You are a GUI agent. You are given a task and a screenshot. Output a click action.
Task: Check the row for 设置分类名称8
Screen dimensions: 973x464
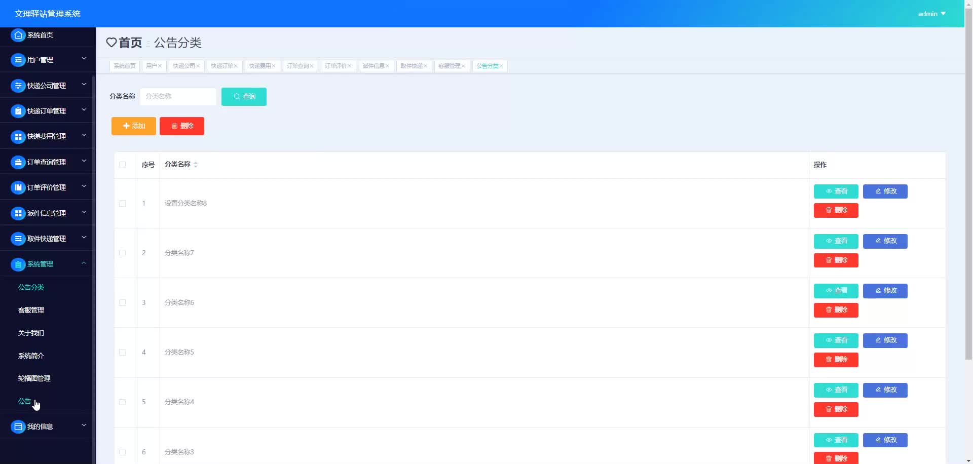(x=122, y=203)
